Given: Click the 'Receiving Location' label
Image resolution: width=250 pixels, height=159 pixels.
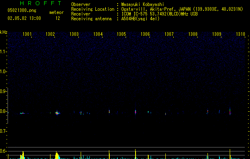Looking at the screenshot, I should point(93,9).
